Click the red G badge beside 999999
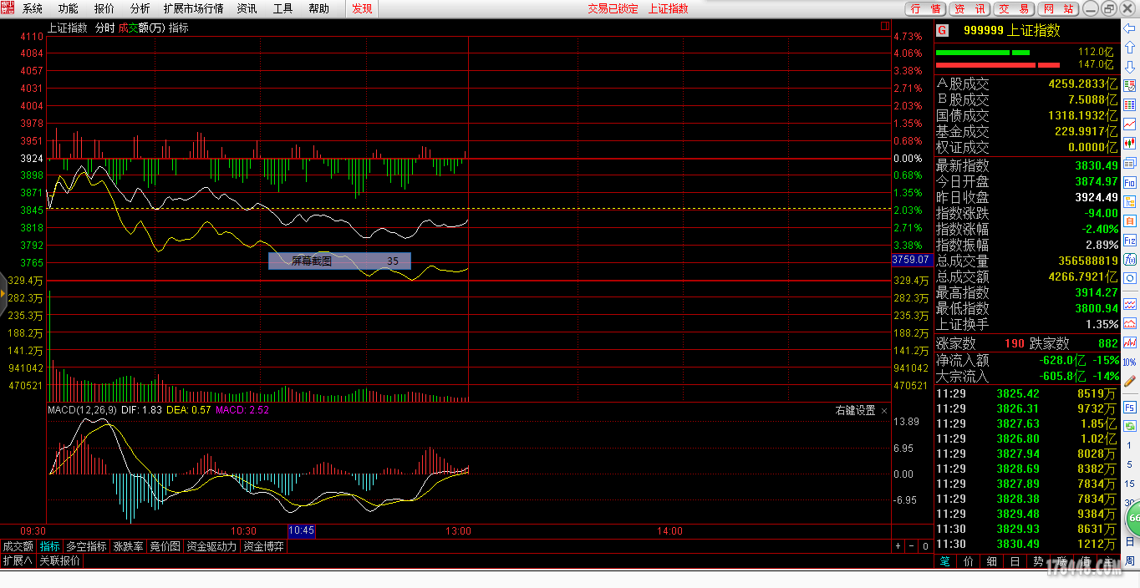1140x588 pixels. [x=943, y=30]
